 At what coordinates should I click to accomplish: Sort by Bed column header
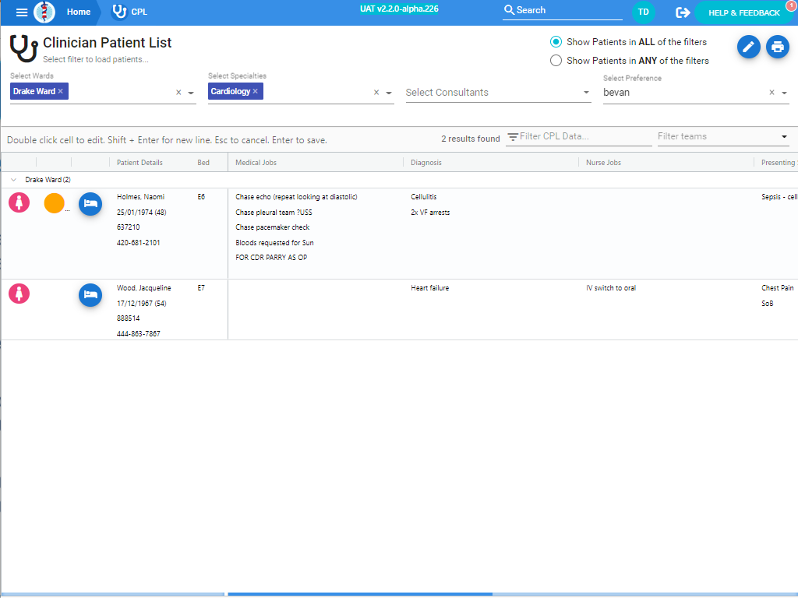click(203, 163)
